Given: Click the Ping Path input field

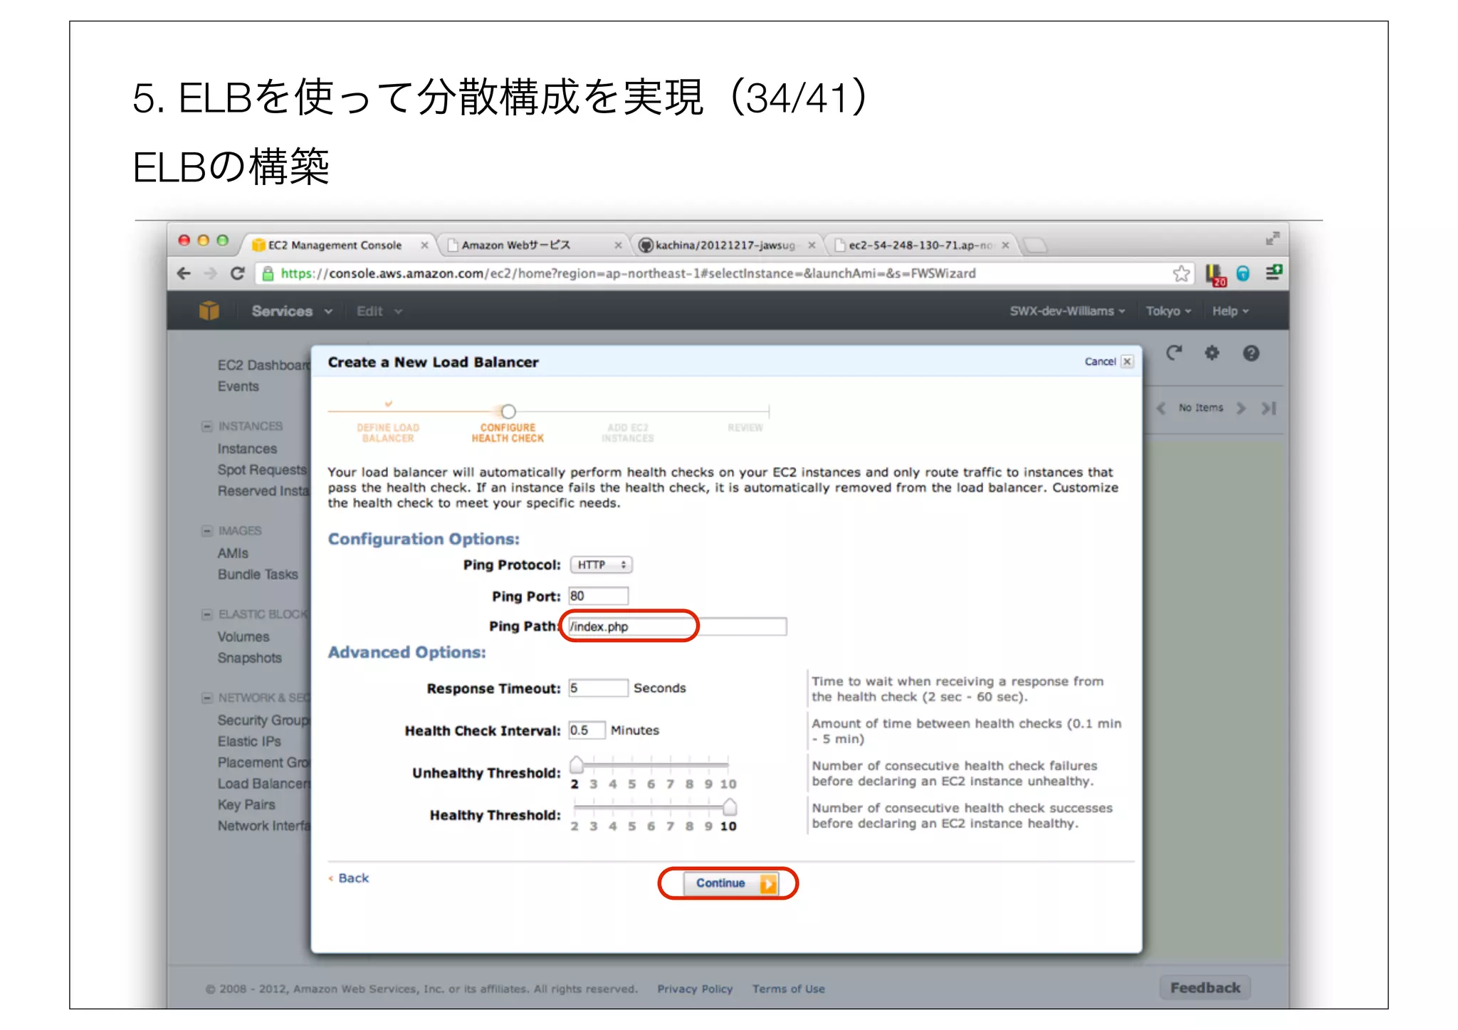Looking at the screenshot, I should [677, 626].
